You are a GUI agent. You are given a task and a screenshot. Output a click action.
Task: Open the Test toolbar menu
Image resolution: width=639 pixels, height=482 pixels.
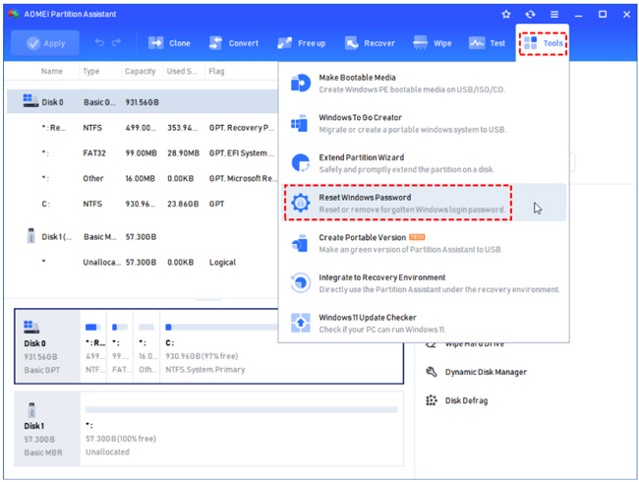pyautogui.click(x=487, y=43)
